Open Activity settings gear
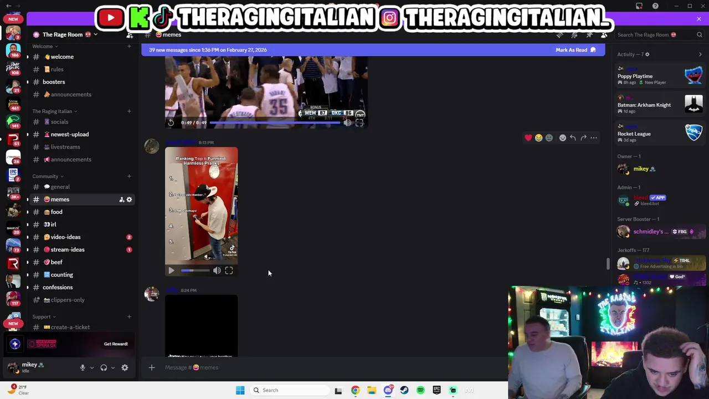709x399 pixels. 647,54
